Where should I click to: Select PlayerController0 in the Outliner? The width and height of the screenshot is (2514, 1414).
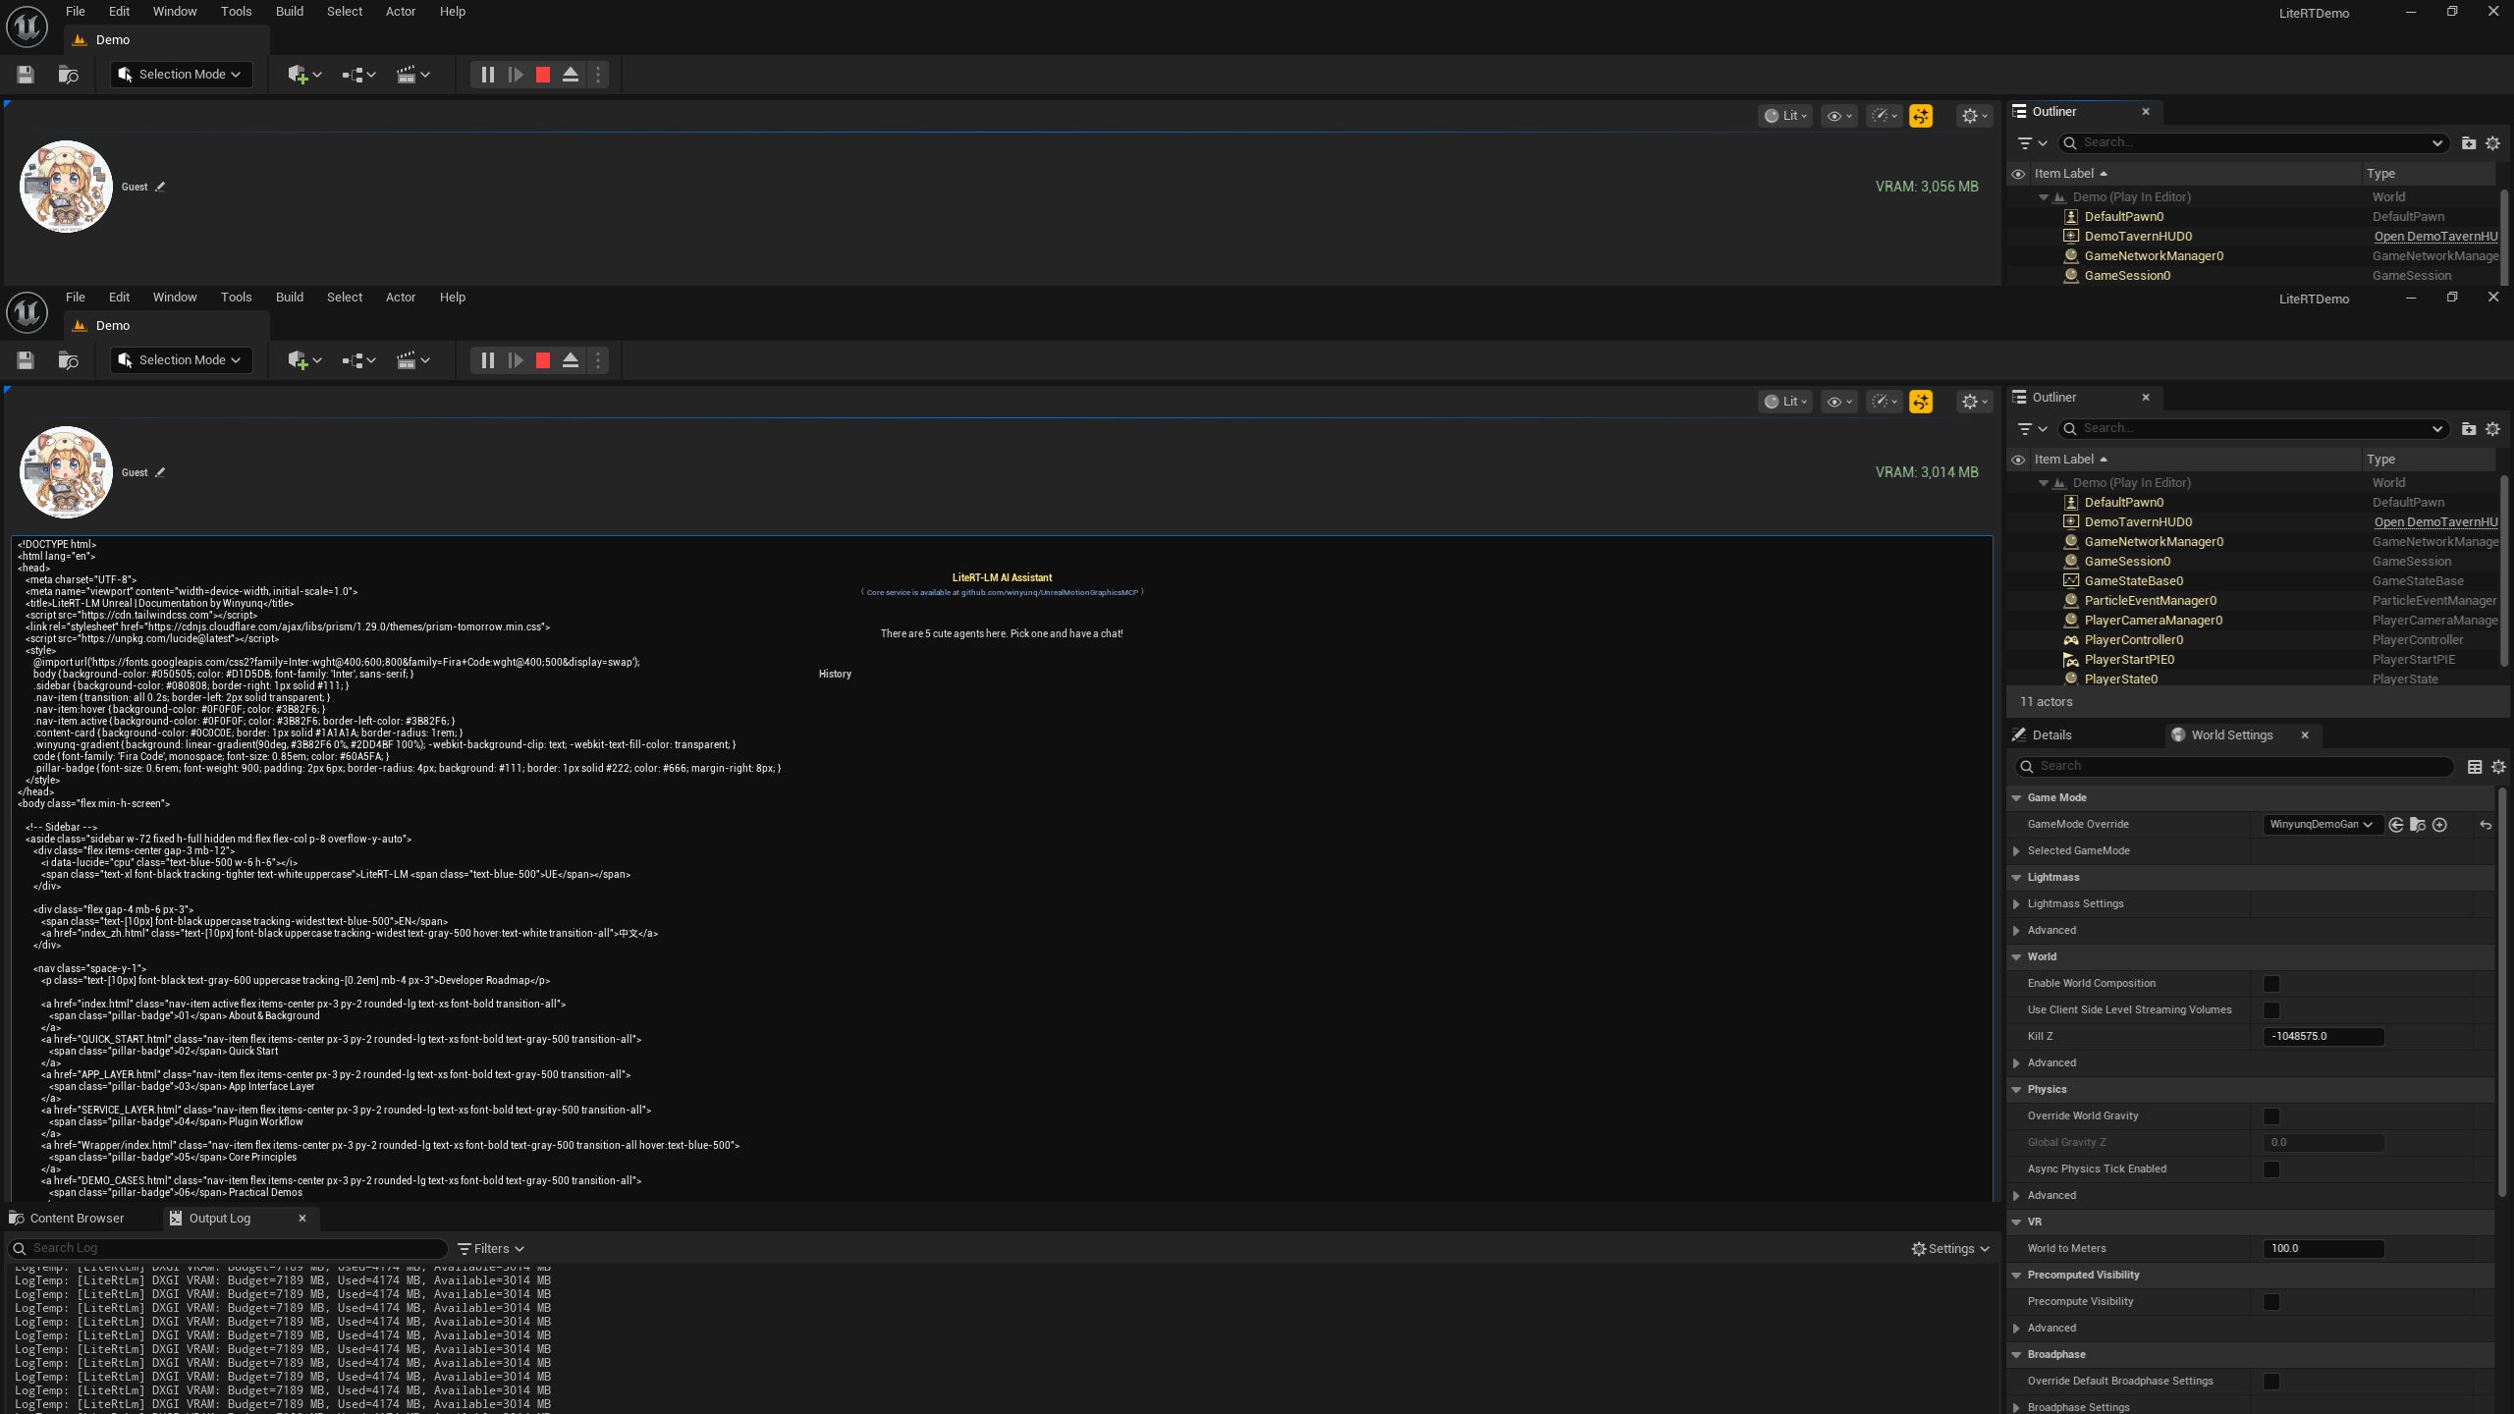coord(2133,640)
